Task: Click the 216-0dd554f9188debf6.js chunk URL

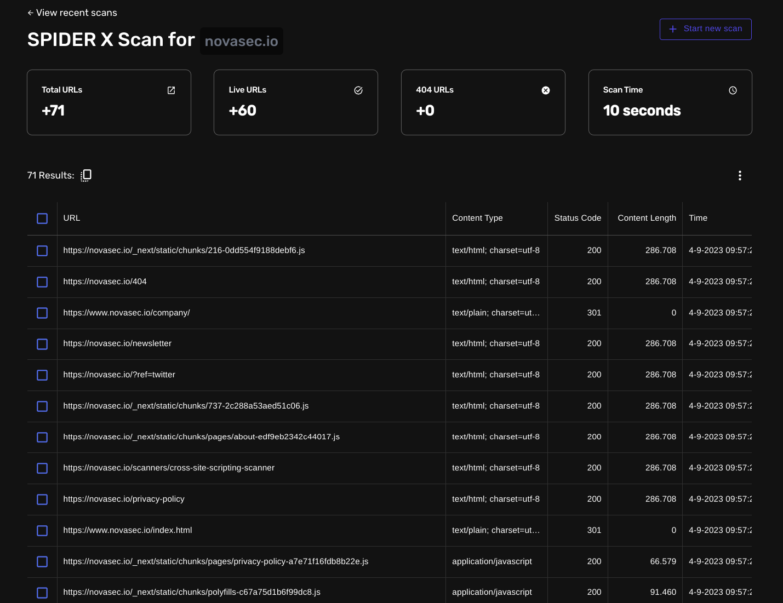Action: tap(184, 250)
